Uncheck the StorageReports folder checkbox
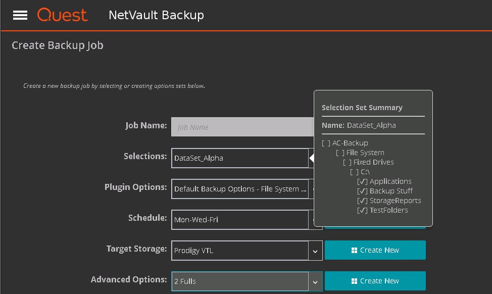Viewport: 492px width, 294px height. click(362, 201)
